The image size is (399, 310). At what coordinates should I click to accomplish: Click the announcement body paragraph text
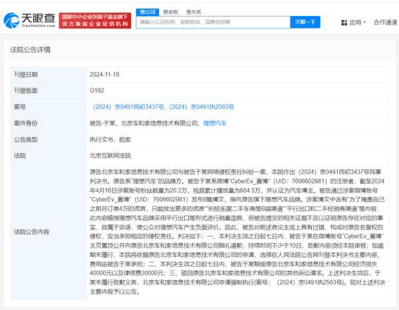click(x=237, y=232)
